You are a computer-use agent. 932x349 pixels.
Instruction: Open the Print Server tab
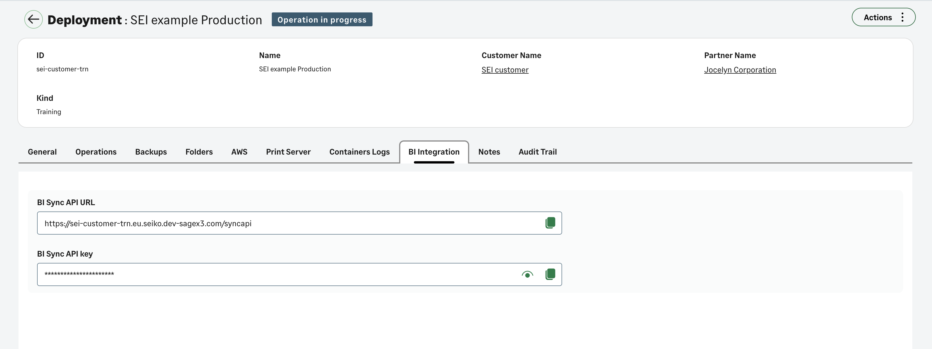tap(288, 152)
